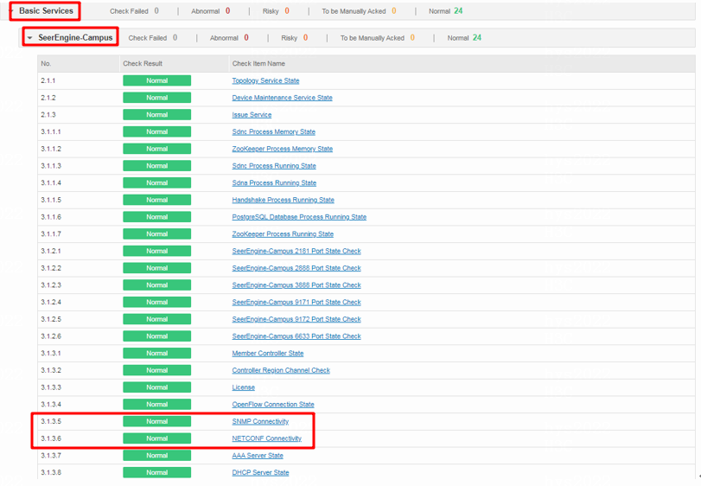Select the No. column header
Screen dimensions: 701x486
coord(46,63)
